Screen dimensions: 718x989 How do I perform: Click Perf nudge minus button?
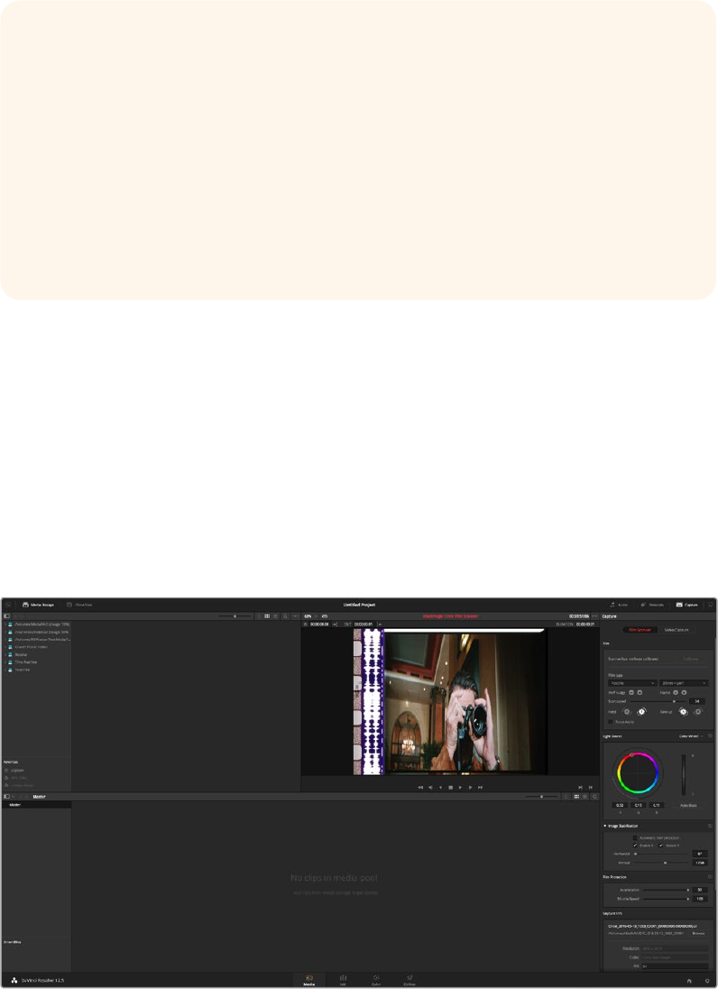(631, 692)
